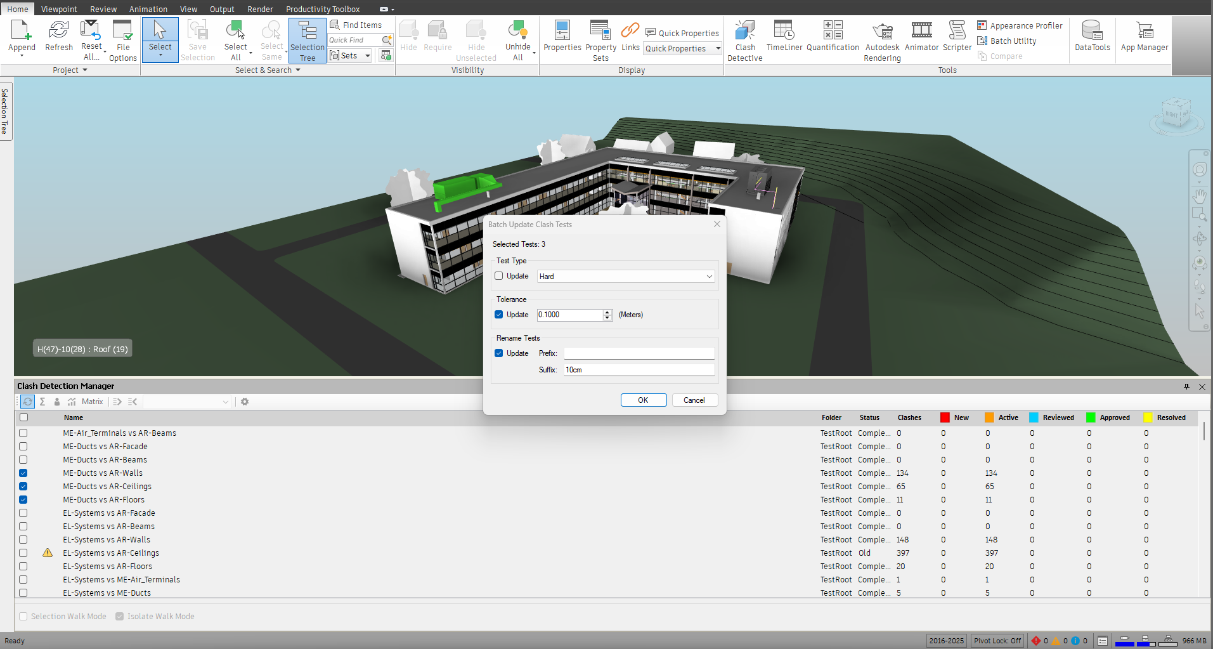Open the Productivity Toolbox tab
Viewport: 1213px width, 649px height.
pyautogui.click(x=323, y=9)
